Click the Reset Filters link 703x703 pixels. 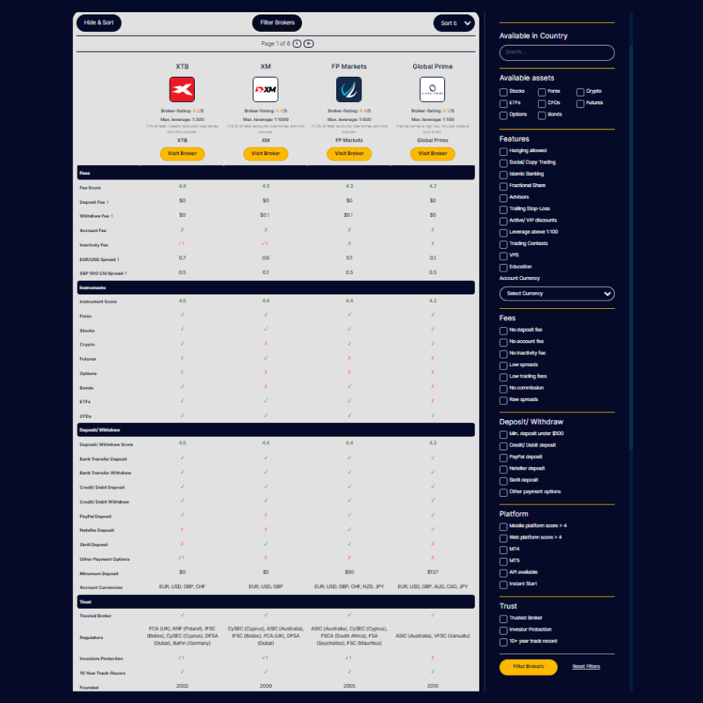[x=586, y=666]
